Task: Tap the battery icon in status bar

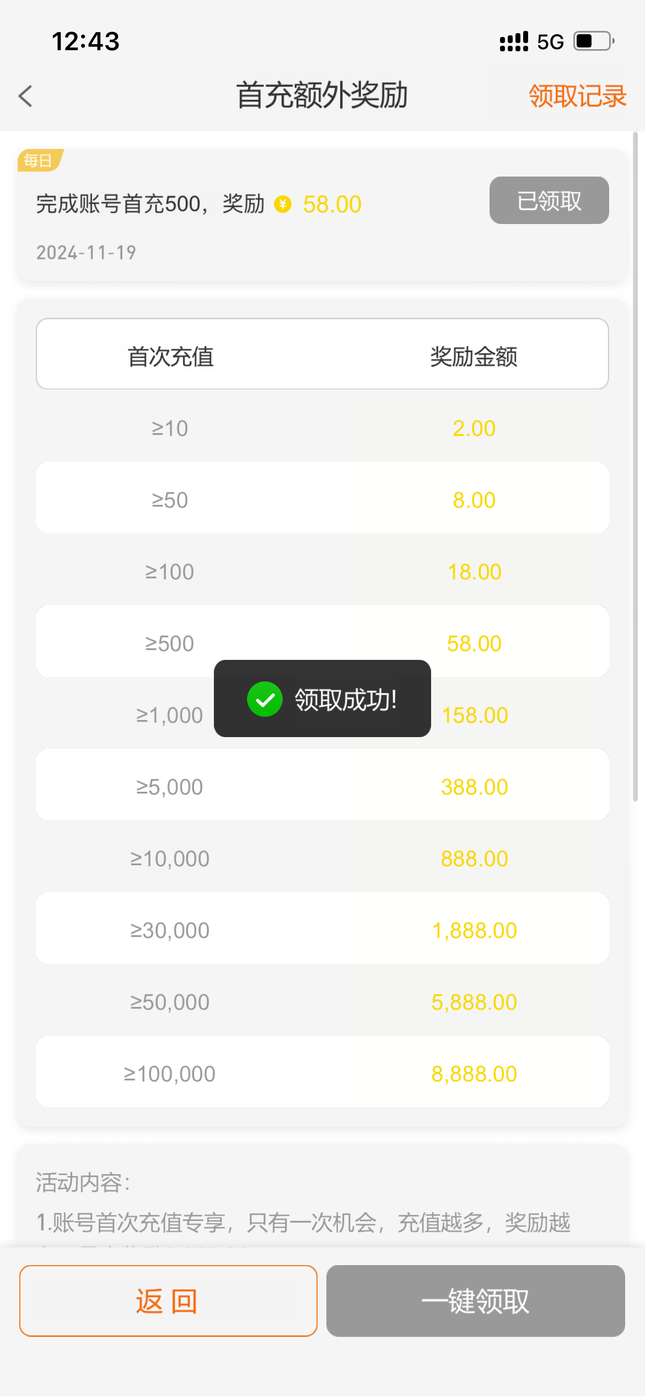Action: coord(594,41)
